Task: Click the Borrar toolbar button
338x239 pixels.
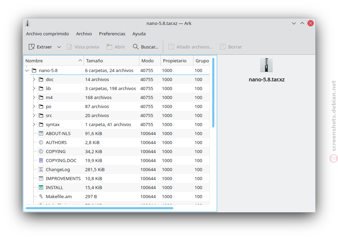Action: [x=231, y=47]
